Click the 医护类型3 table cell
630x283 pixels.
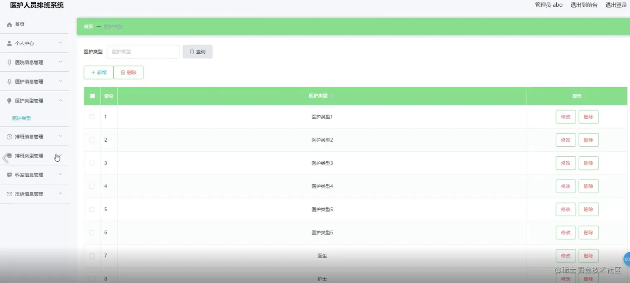(x=322, y=163)
